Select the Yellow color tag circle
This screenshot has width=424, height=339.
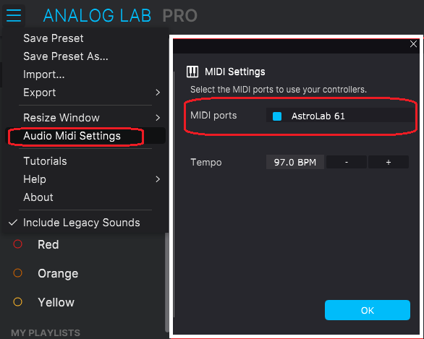(18, 301)
